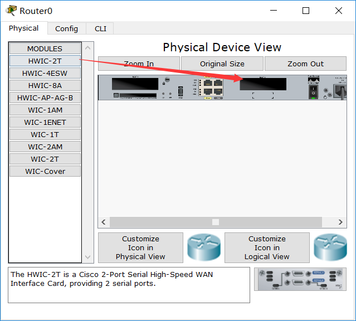Click the Router0 window title icon
The height and width of the screenshot is (321, 356).
[11, 11]
